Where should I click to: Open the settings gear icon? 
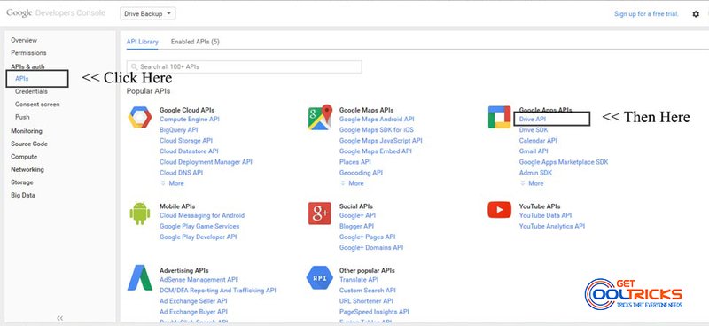click(696, 14)
